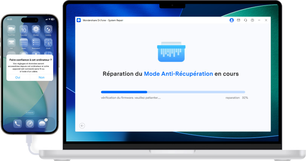
Task: Open Messages from the phone dock
Action: (x=42, y=124)
